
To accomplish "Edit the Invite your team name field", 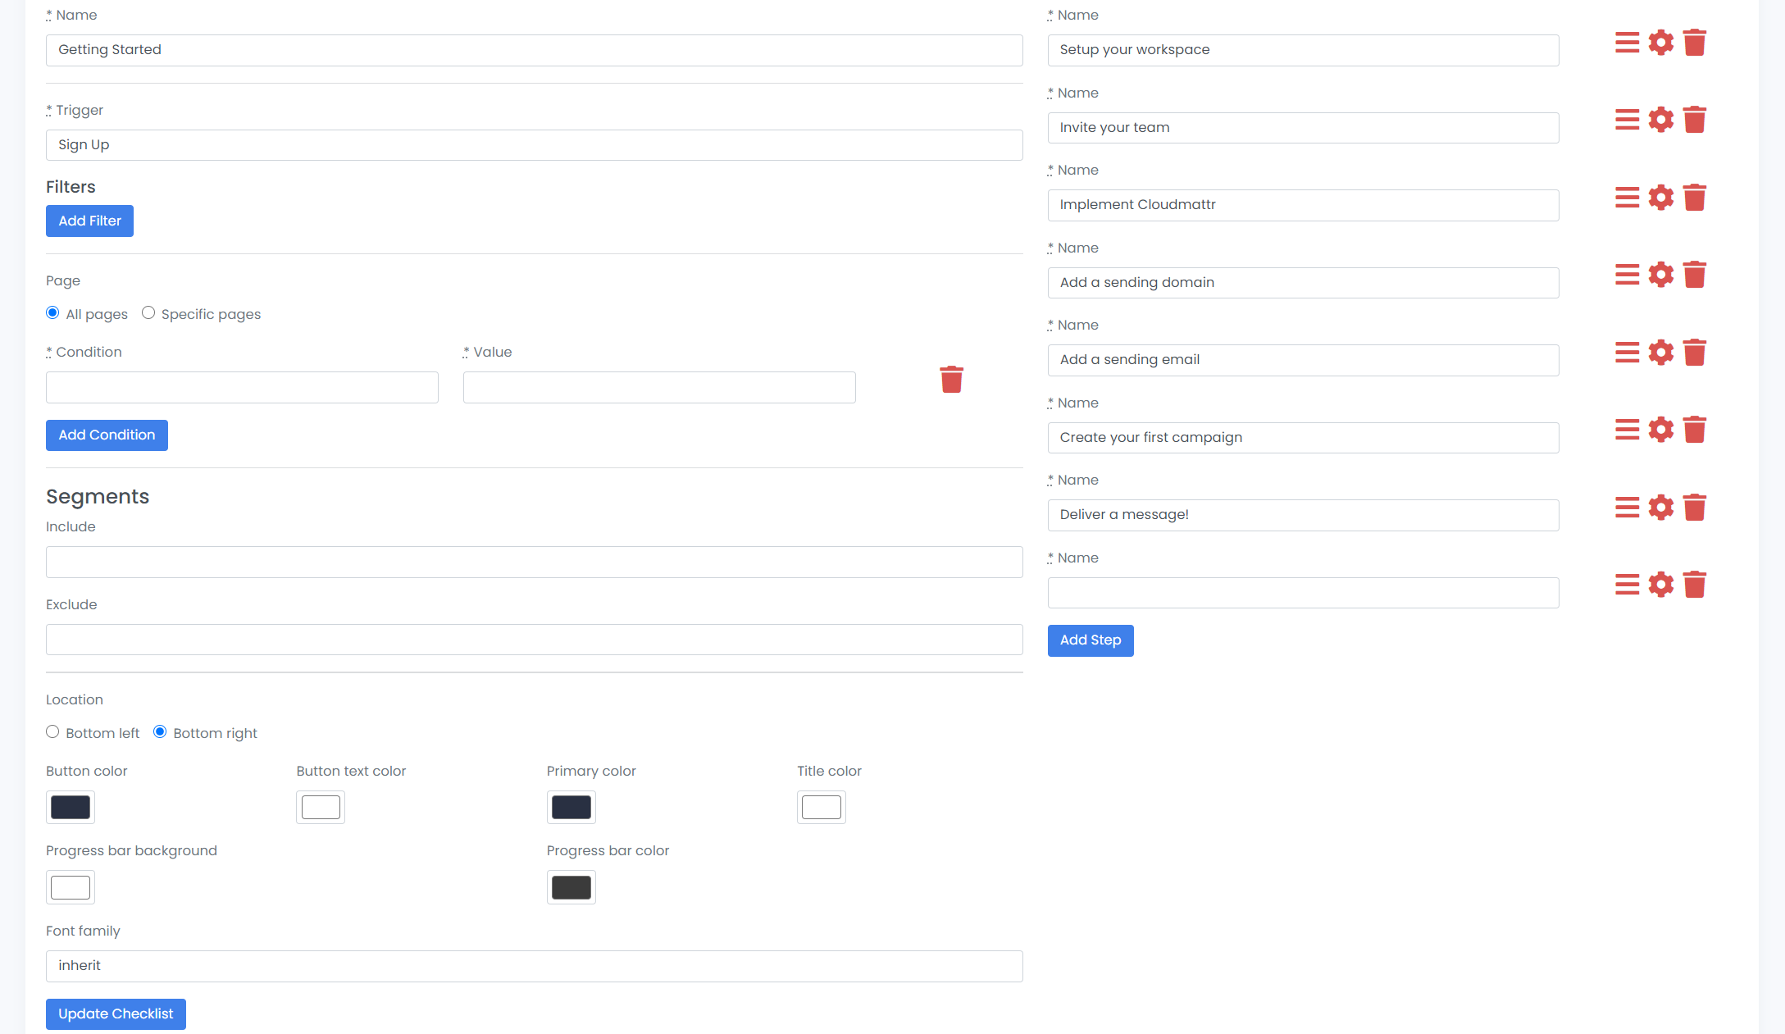I will pyautogui.click(x=1303, y=128).
